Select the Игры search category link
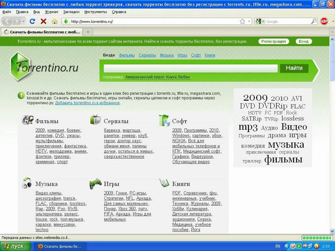 182,55
